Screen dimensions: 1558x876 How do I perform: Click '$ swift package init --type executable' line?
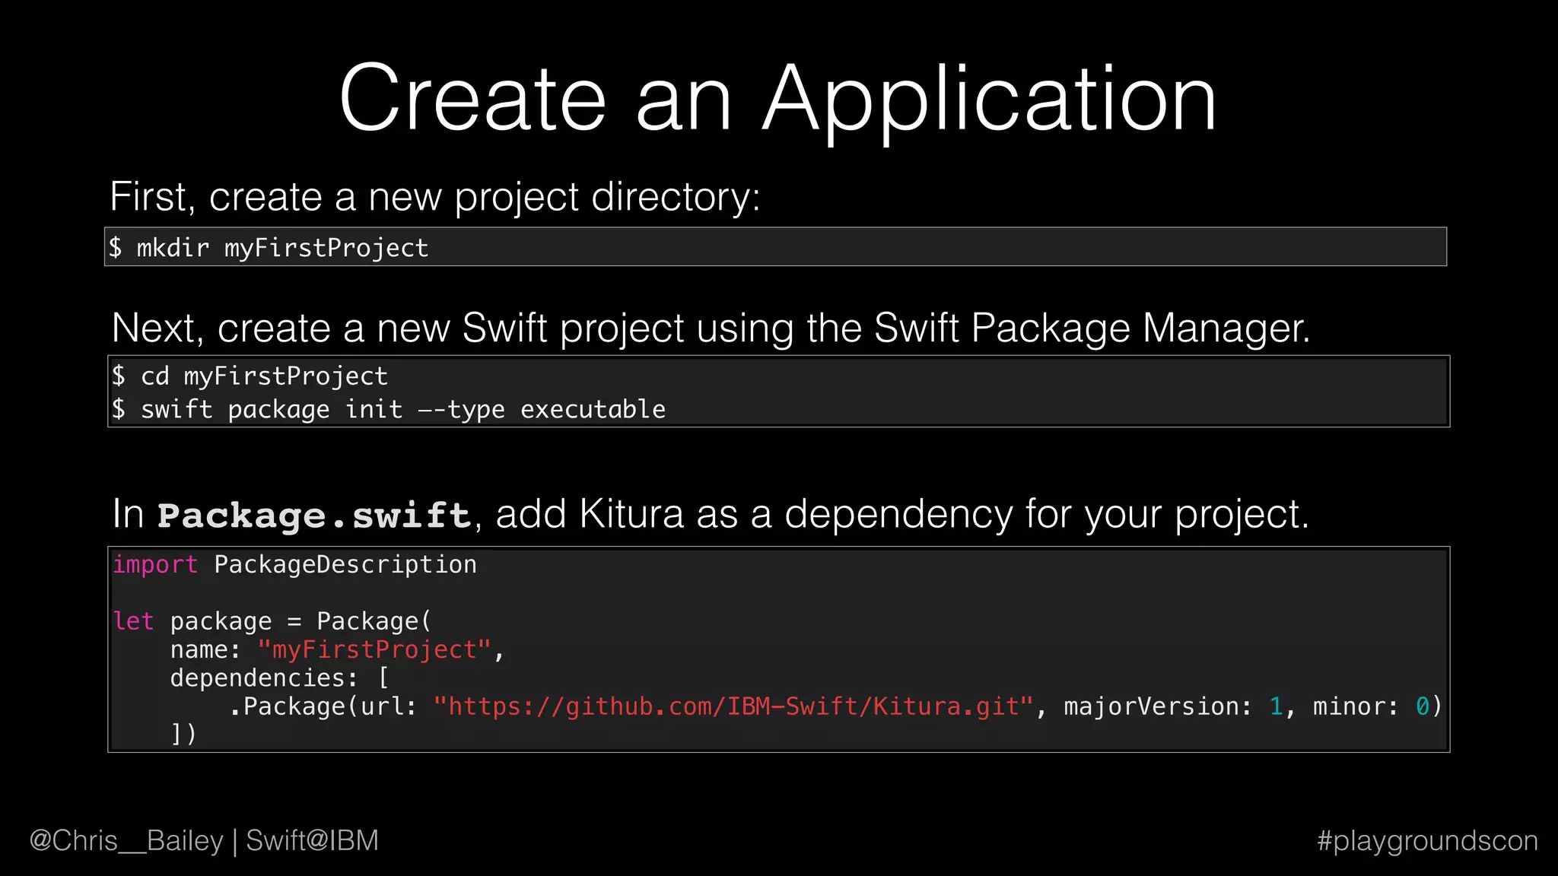[389, 409]
